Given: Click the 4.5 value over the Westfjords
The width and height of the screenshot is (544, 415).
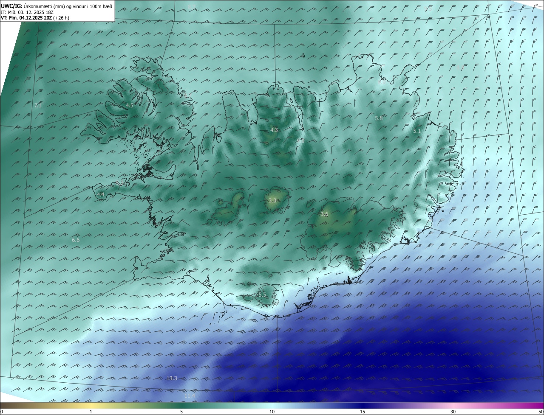Looking at the screenshot, I should [130, 105].
